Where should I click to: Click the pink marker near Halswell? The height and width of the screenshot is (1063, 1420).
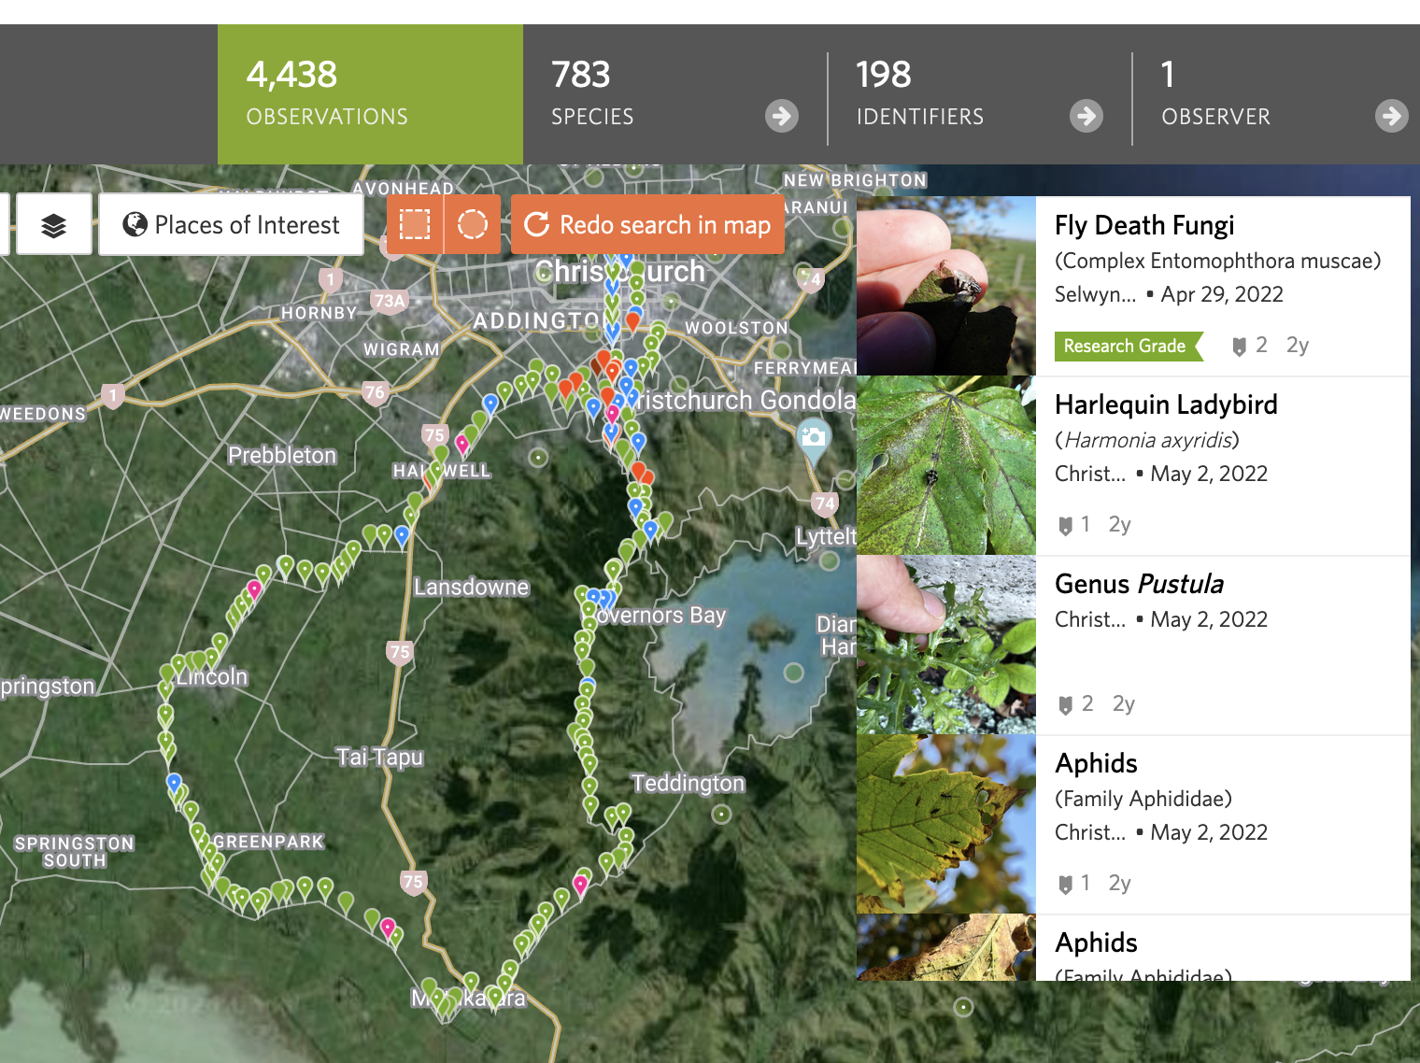pyautogui.click(x=461, y=444)
